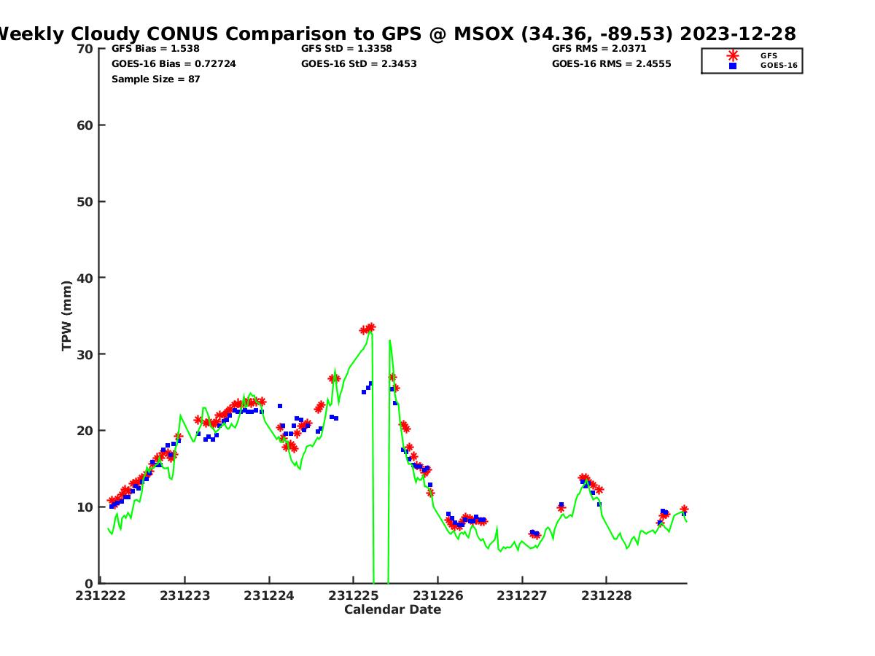Click the 231228 x-axis tick label
This screenshot has width=875, height=656.
pos(606,596)
